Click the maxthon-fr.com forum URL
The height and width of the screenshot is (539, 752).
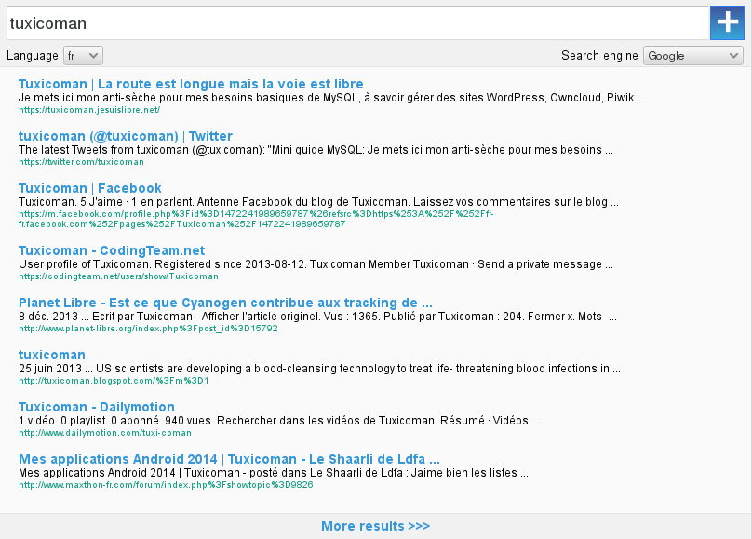(x=166, y=485)
